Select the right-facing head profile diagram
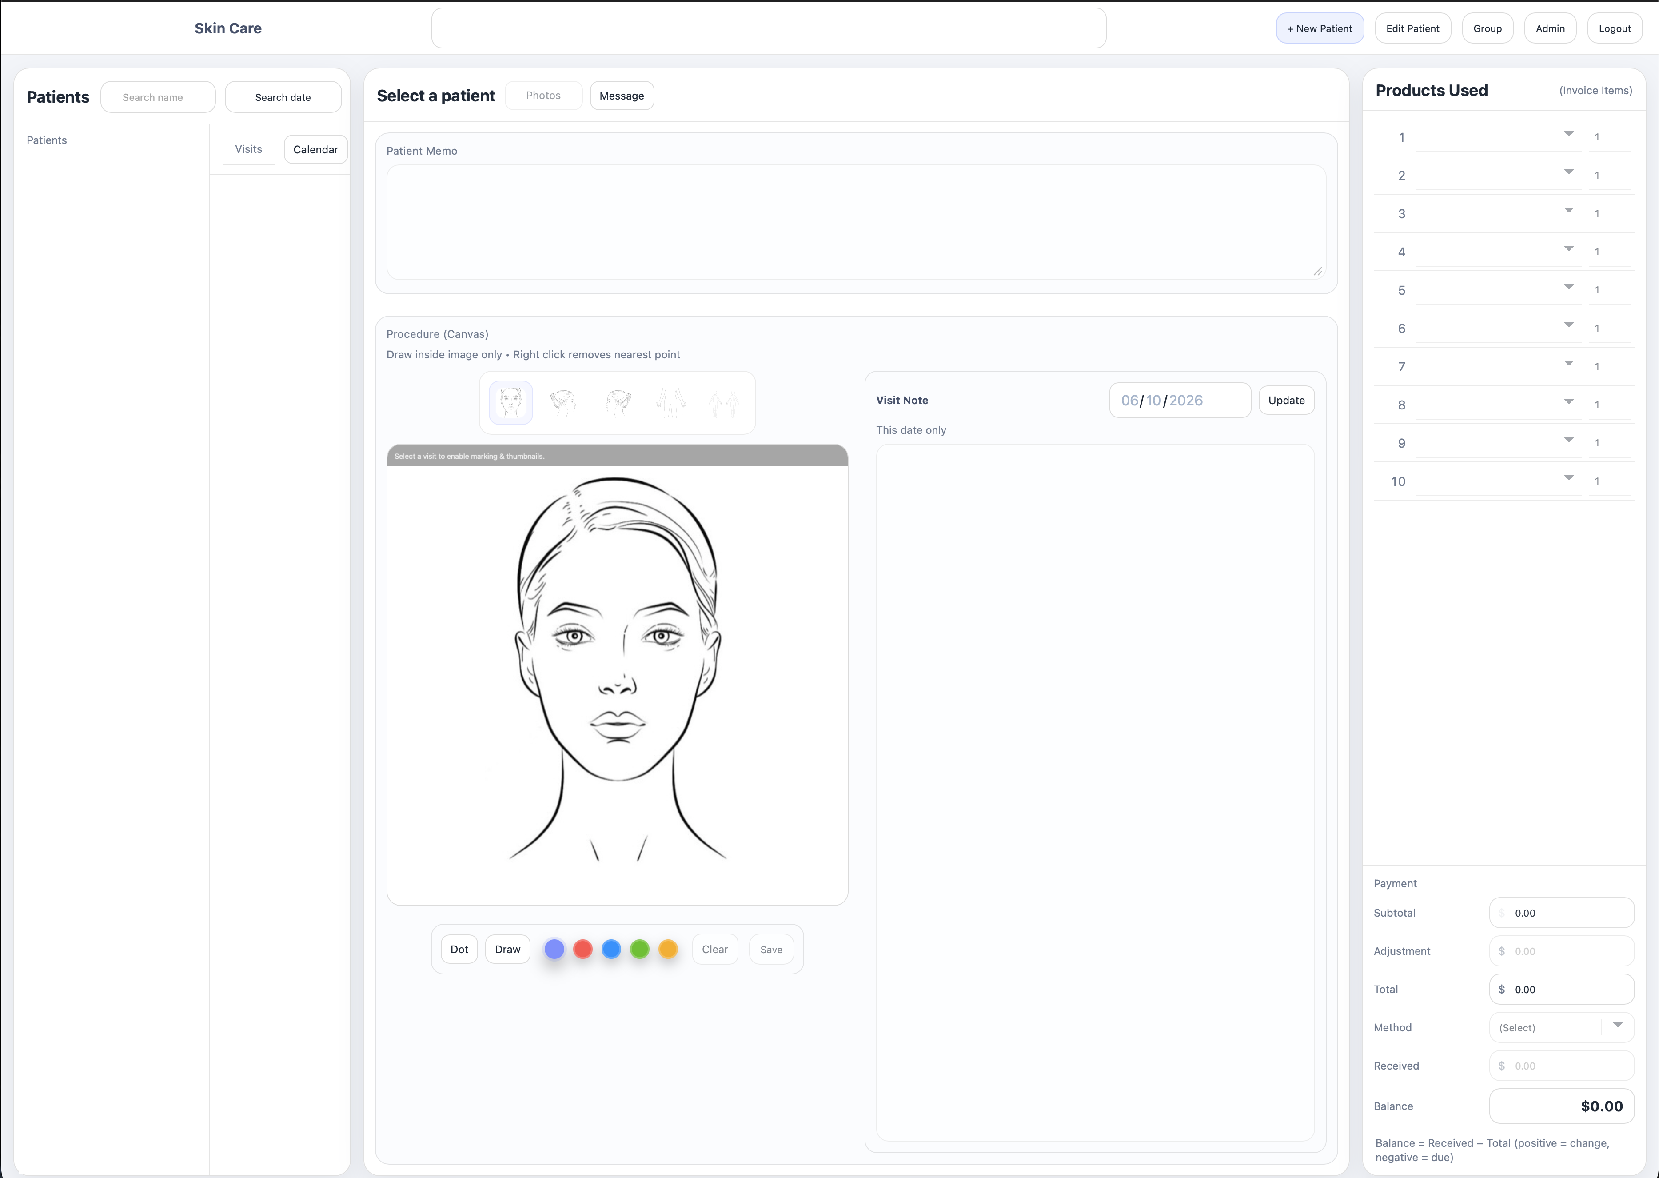The image size is (1659, 1178). (x=564, y=403)
